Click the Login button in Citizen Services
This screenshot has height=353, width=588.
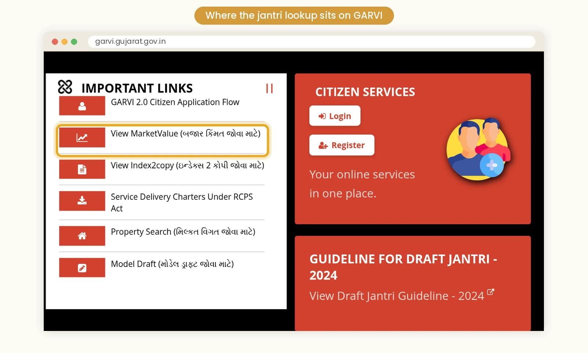(x=335, y=116)
